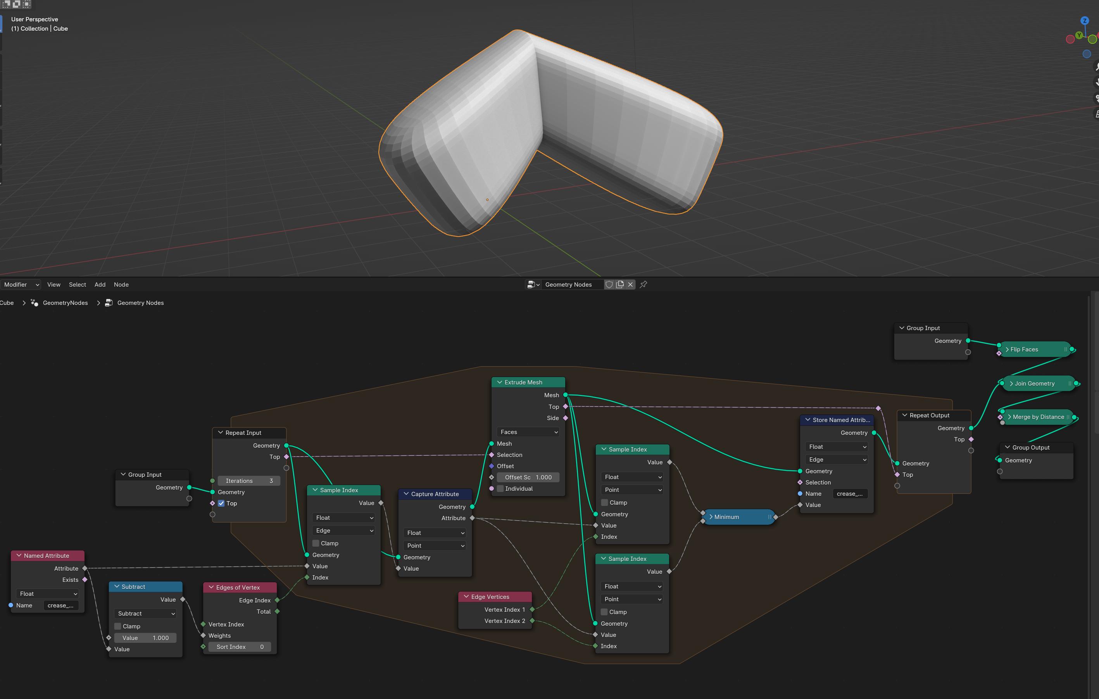Click Edges of Vertex Edge Index socket

[x=277, y=600]
